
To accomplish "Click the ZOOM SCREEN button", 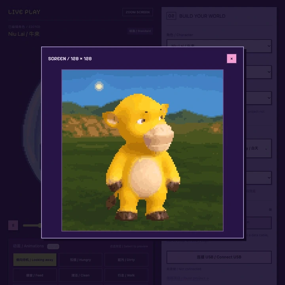I will click(x=138, y=12).
